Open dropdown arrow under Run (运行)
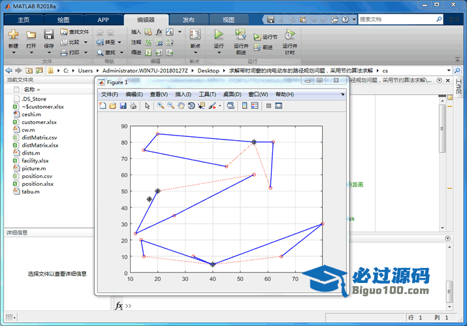 (219, 53)
